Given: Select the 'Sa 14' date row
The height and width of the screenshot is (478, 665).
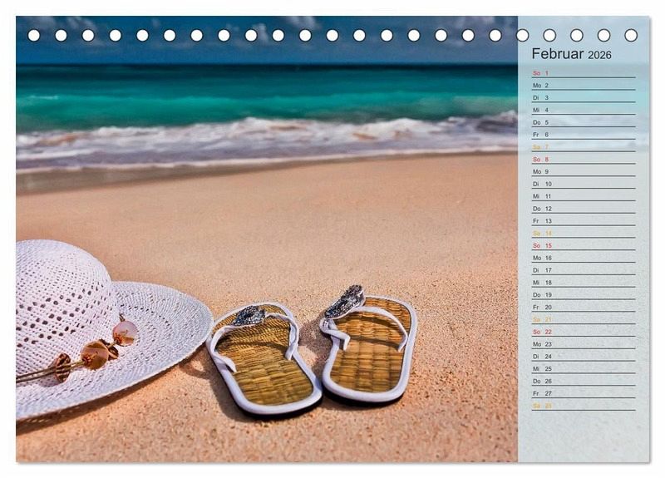Looking at the screenshot, I should pos(584,233).
